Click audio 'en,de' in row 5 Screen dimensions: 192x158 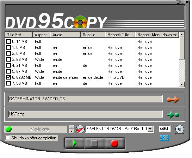(57, 71)
